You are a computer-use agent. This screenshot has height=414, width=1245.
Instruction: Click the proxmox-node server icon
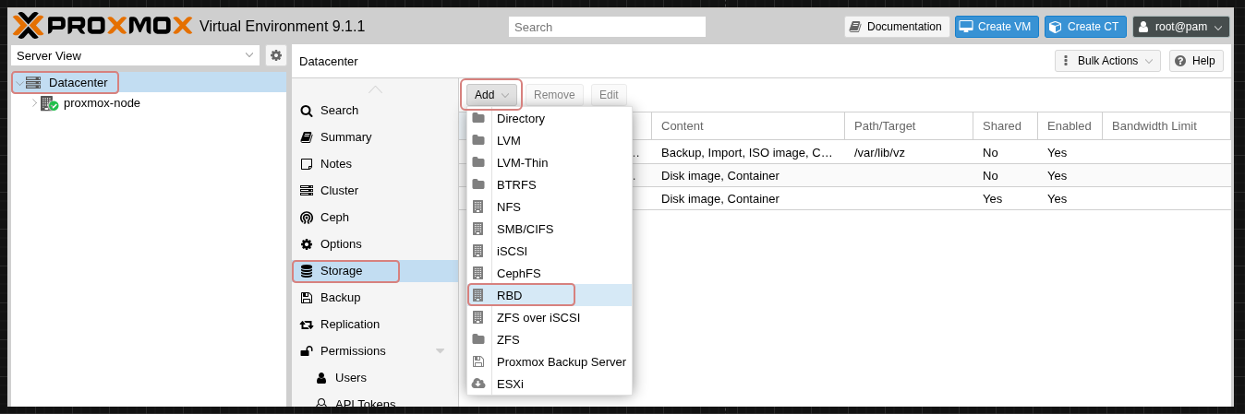pyautogui.click(x=49, y=103)
